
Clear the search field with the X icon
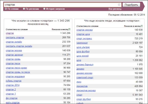(119, 5)
